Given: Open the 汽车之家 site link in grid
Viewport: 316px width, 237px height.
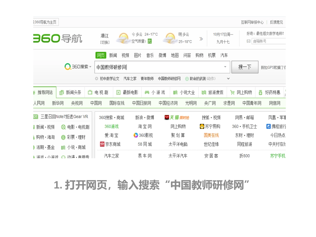Looking at the screenshot, I should point(111,156).
